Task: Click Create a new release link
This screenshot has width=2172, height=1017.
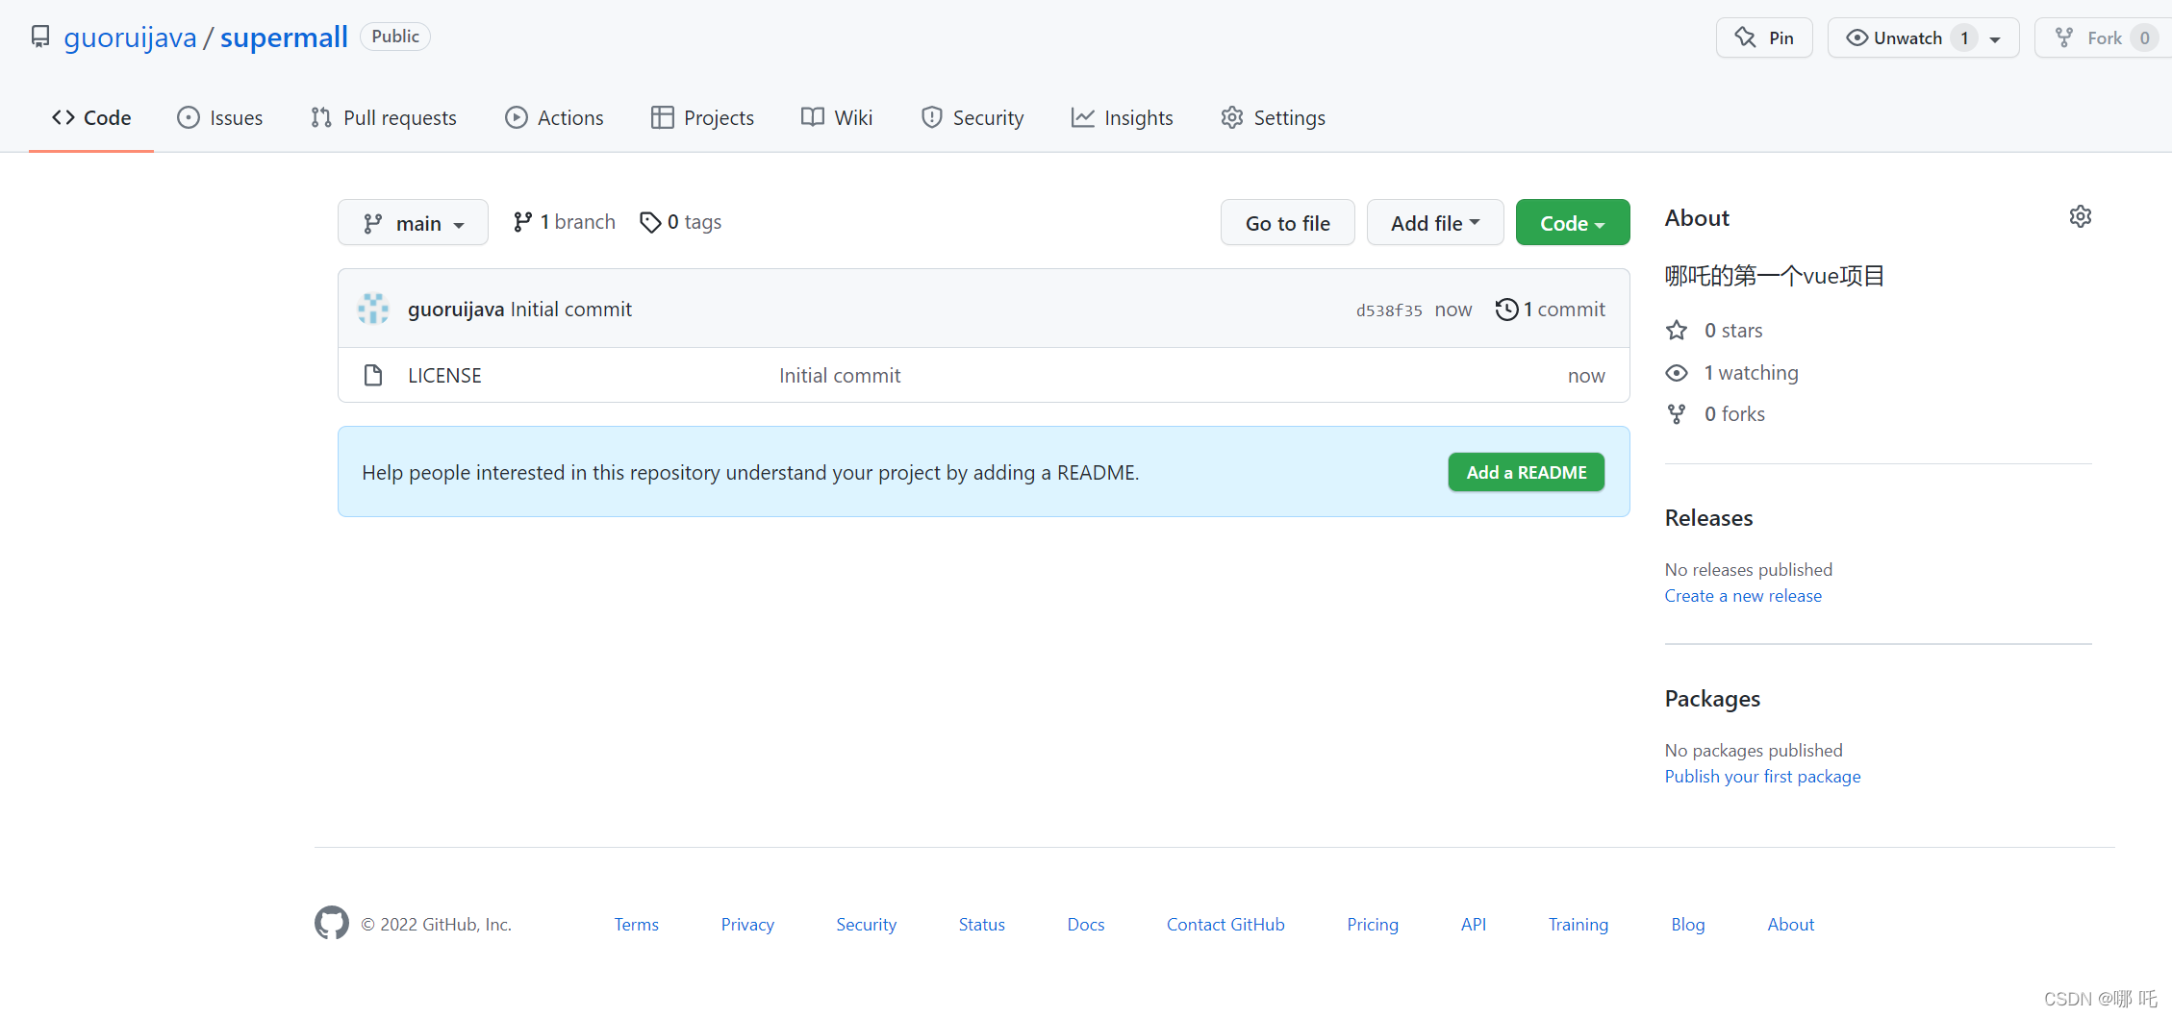Action: tap(1743, 596)
